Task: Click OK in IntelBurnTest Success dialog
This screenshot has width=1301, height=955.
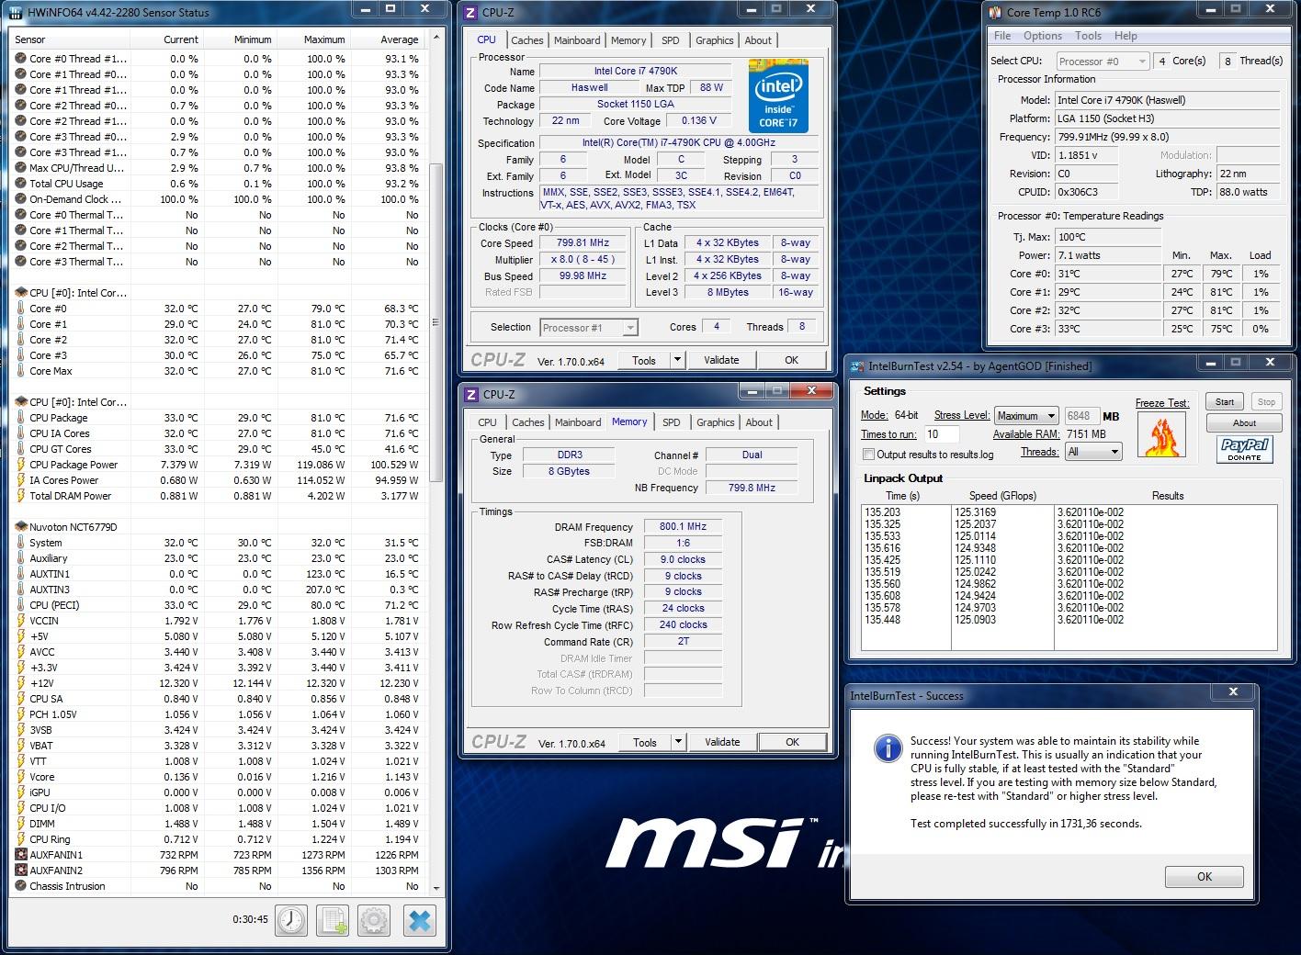Action: pos(1204,877)
